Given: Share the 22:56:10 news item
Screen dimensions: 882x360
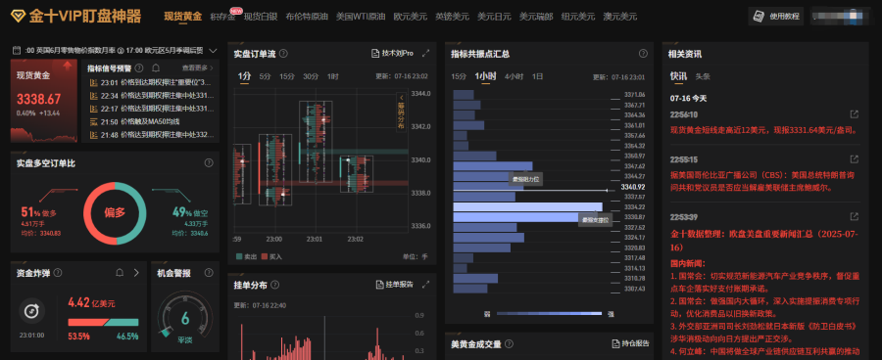Looking at the screenshot, I should (x=854, y=114).
